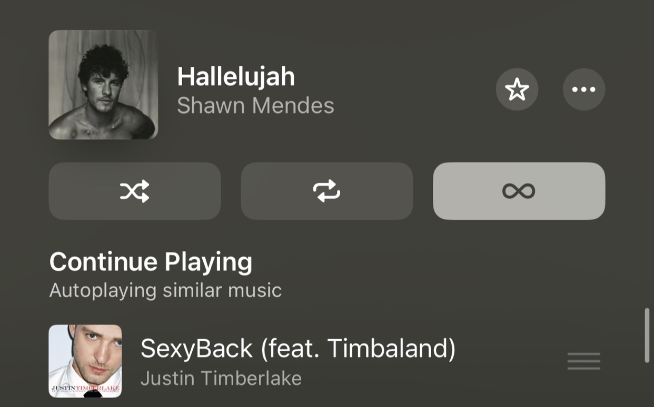
Task: Click the looping-arrows repeat icon
Action: pos(327,191)
